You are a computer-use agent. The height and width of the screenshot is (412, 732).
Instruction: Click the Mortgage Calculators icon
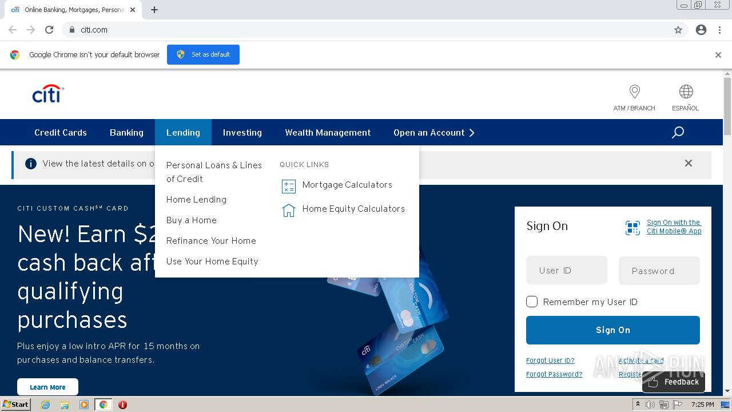click(x=289, y=186)
